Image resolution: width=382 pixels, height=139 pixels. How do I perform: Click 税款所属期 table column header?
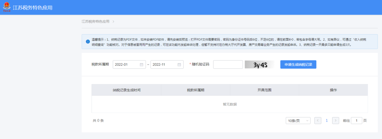pos(196,90)
